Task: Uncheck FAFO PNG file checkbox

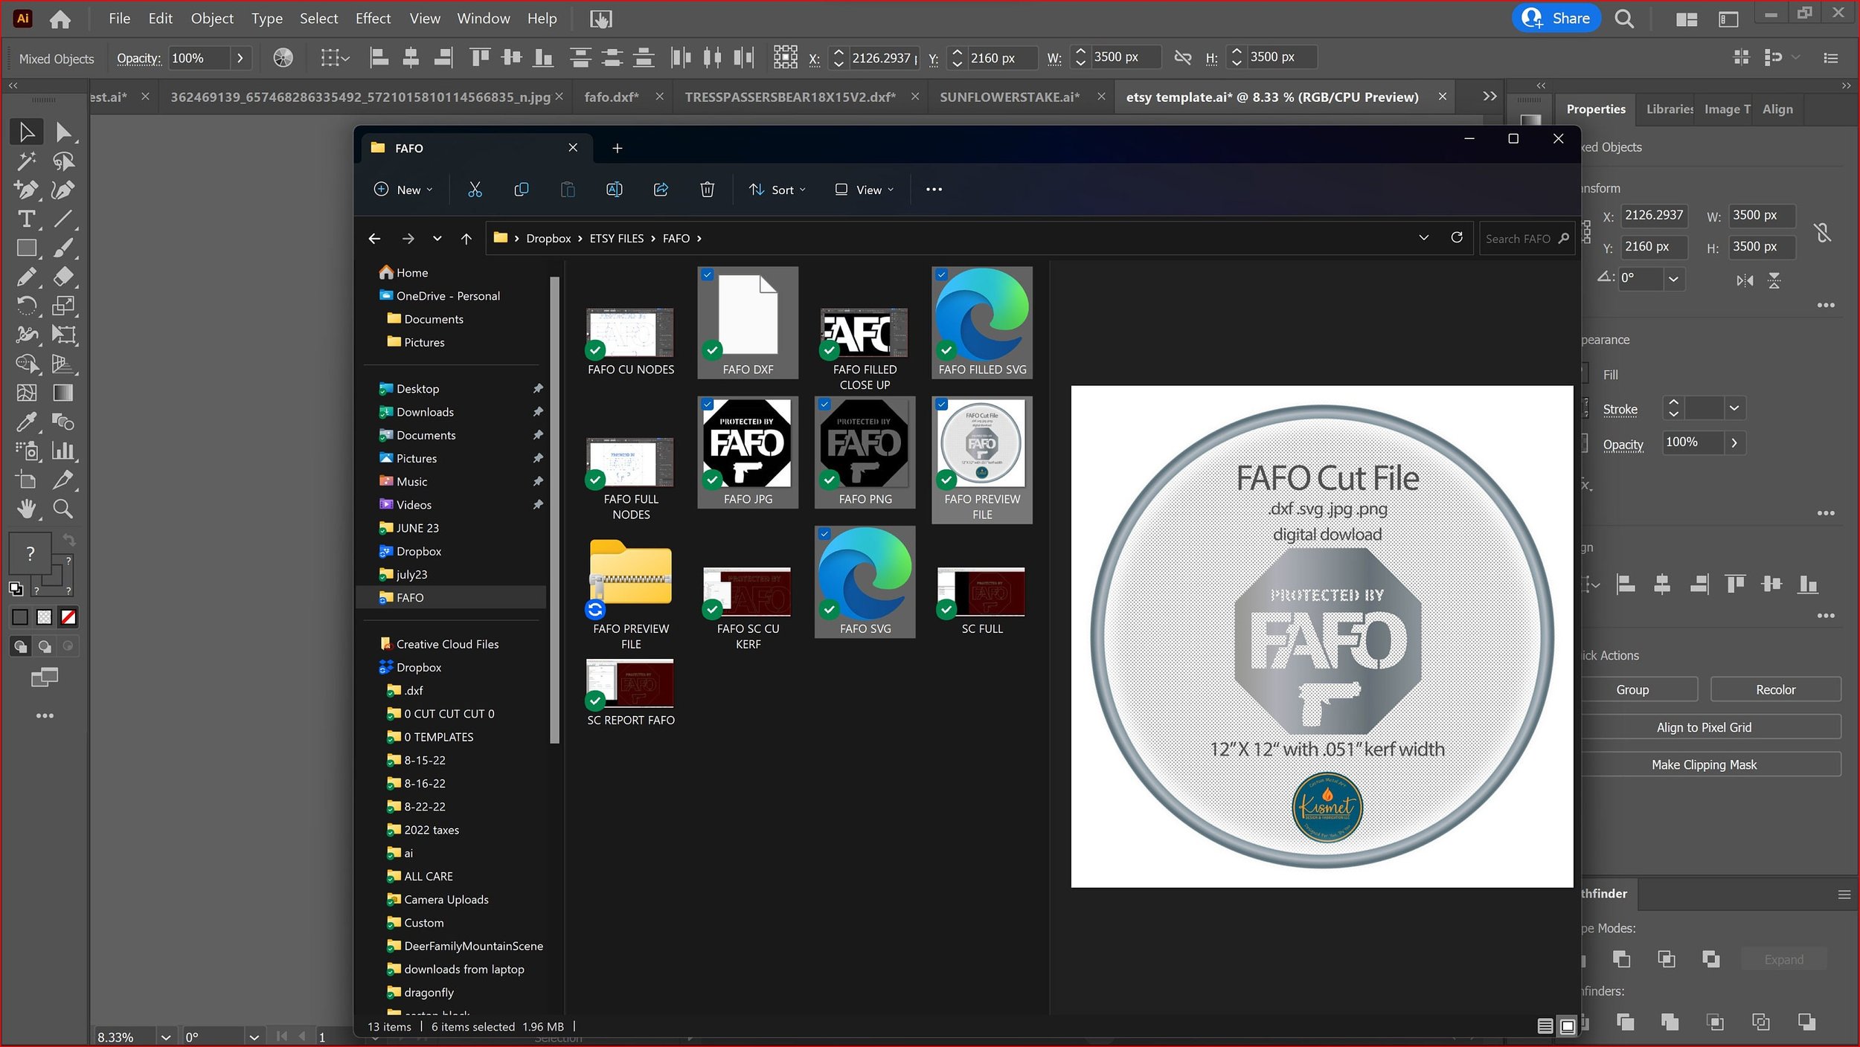Action: click(x=824, y=405)
